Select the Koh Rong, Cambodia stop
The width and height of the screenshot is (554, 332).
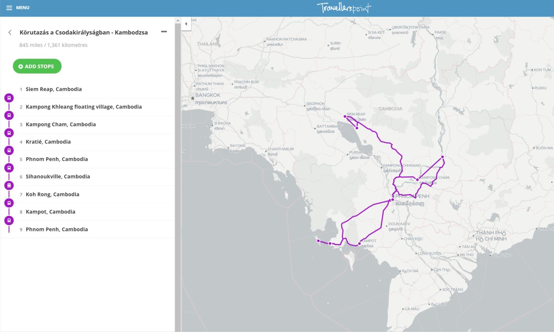coord(52,194)
